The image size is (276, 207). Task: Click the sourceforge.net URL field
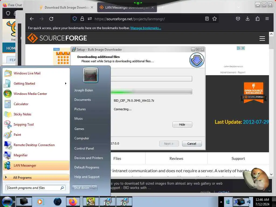(x=130, y=19)
